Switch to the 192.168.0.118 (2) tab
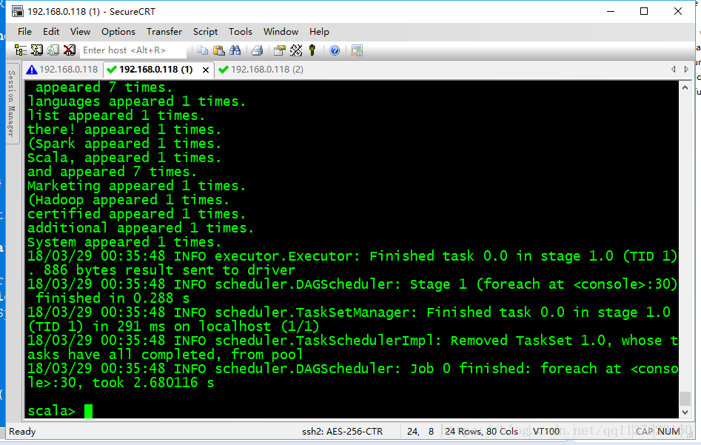This screenshot has width=701, height=445. point(261,70)
